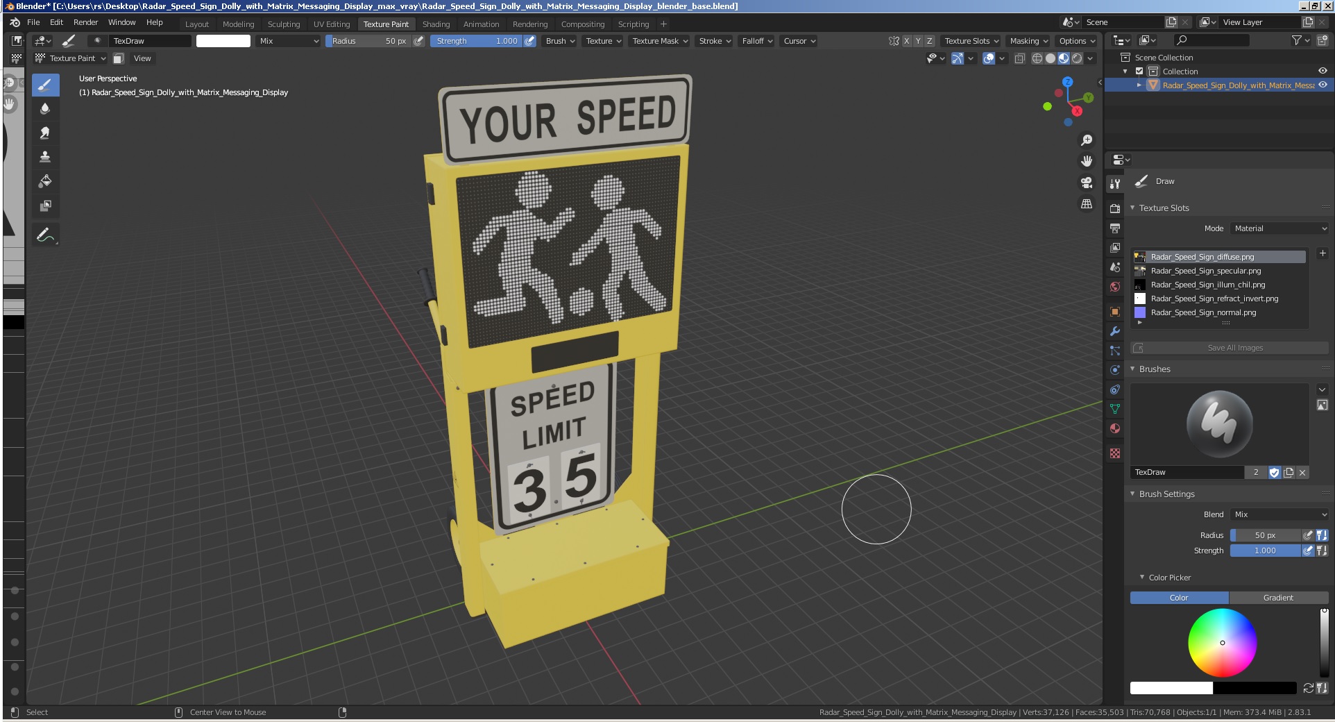Toggle radius pen pressure in header
1335x722 pixels.
pos(418,41)
